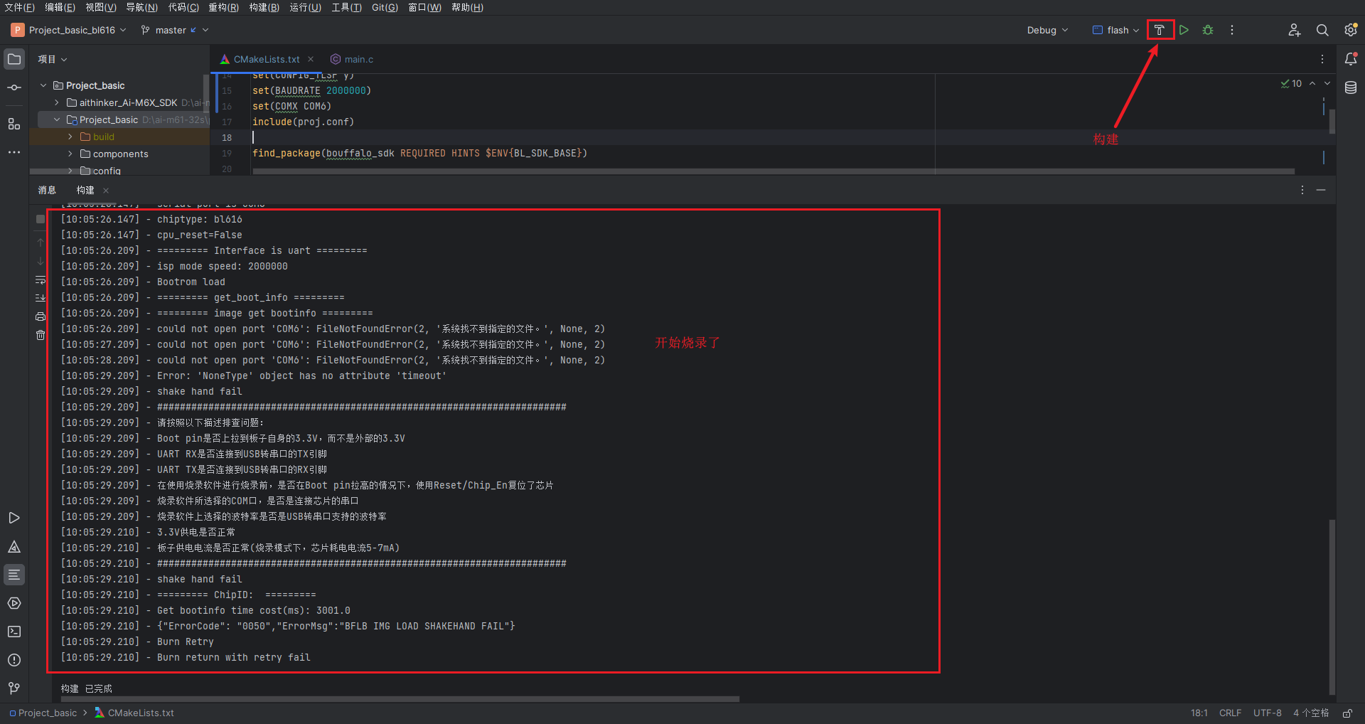Screen dimensions: 1365x724
Task: Open the 编辑 menu
Action: 60,7
